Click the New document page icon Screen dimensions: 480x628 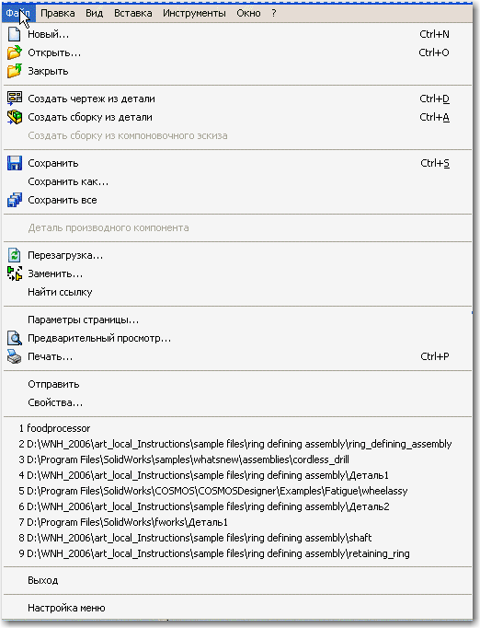(x=15, y=34)
